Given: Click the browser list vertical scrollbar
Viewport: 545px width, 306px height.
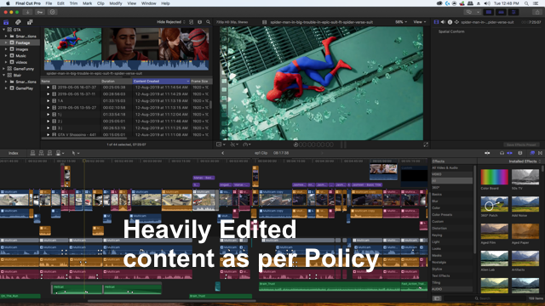Looking at the screenshot, I should [210, 105].
